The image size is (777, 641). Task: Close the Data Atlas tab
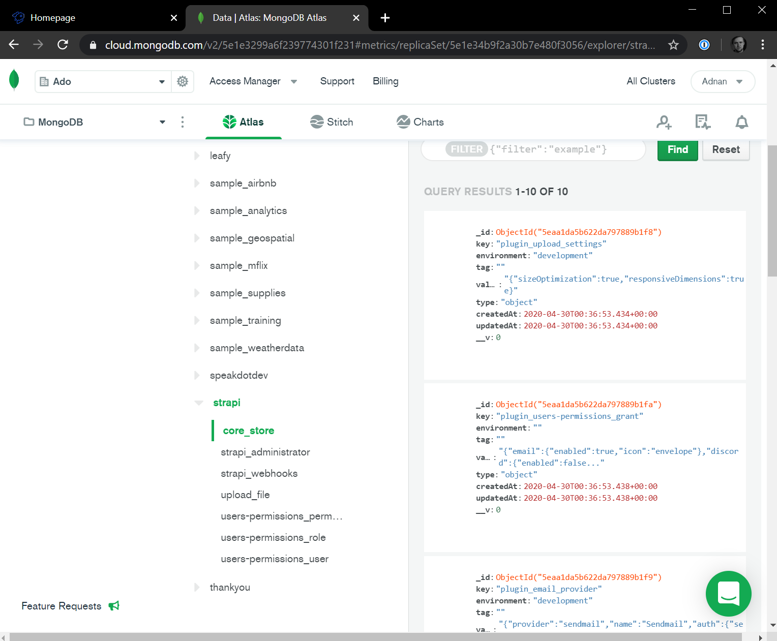coord(356,18)
